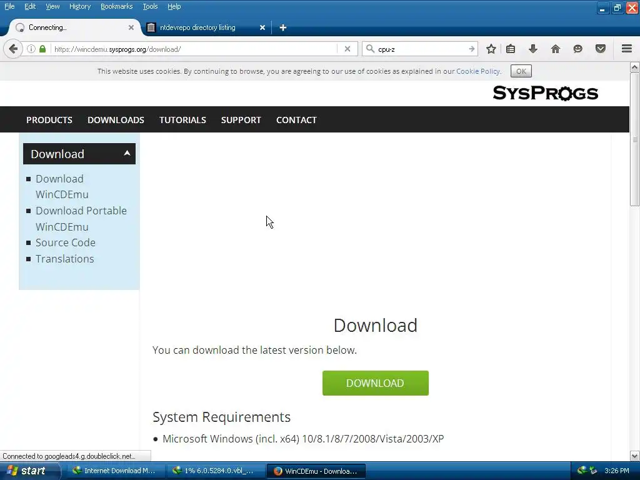Open the Pocket toolbar icon

pyautogui.click(x=600, y=49)
